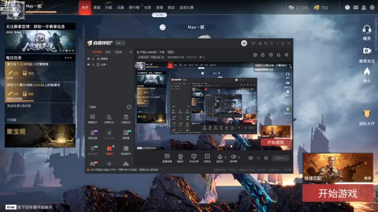The width and height of the screenshot is (378, 212).
Task: Open the 快速匹配 mode selector card
Action: [x=337, y=167]
